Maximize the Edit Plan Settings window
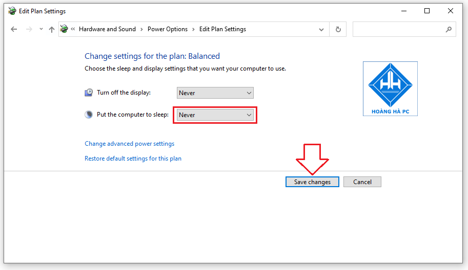The height and width of the screenshot is (270, 468). [427, 11]
